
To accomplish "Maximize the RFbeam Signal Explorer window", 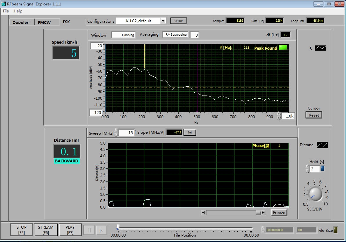I will (x=329, y=4).
